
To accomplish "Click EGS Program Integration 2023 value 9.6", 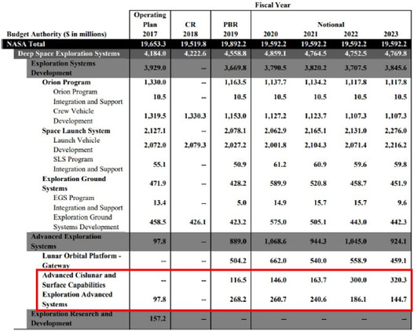I will [x=402, y=203].
